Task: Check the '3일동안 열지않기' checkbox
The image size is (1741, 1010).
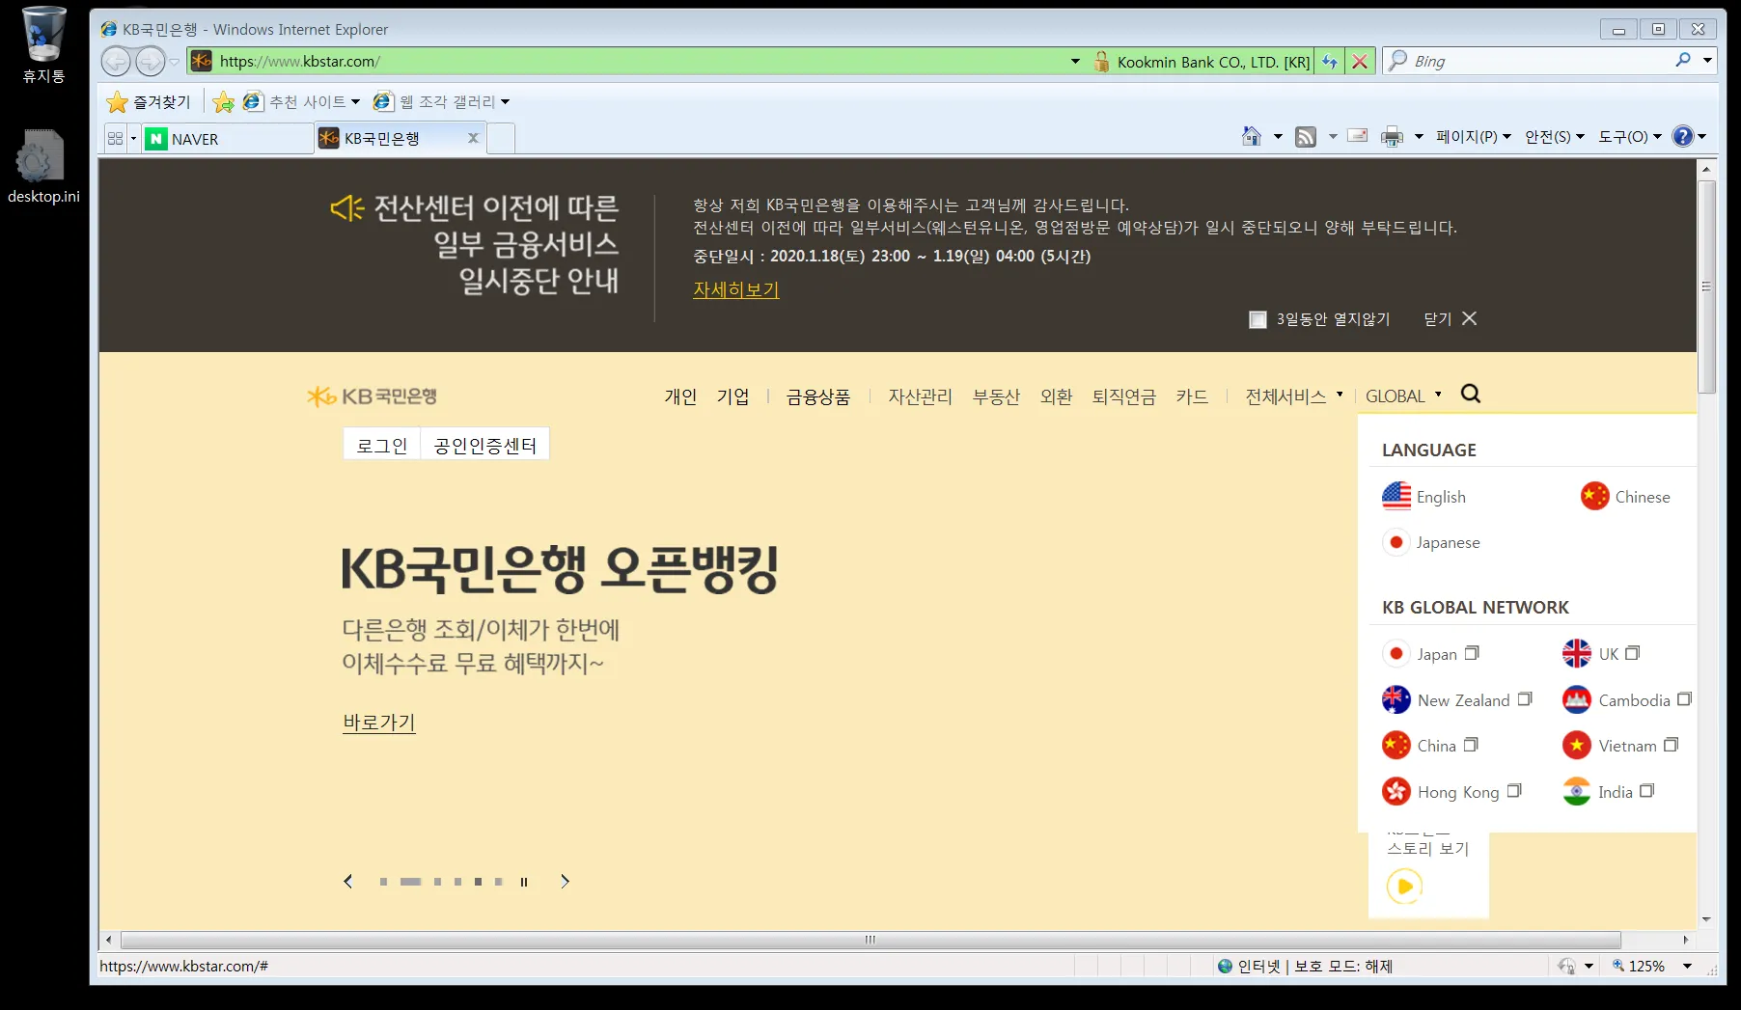Action: coord(1257,319)
